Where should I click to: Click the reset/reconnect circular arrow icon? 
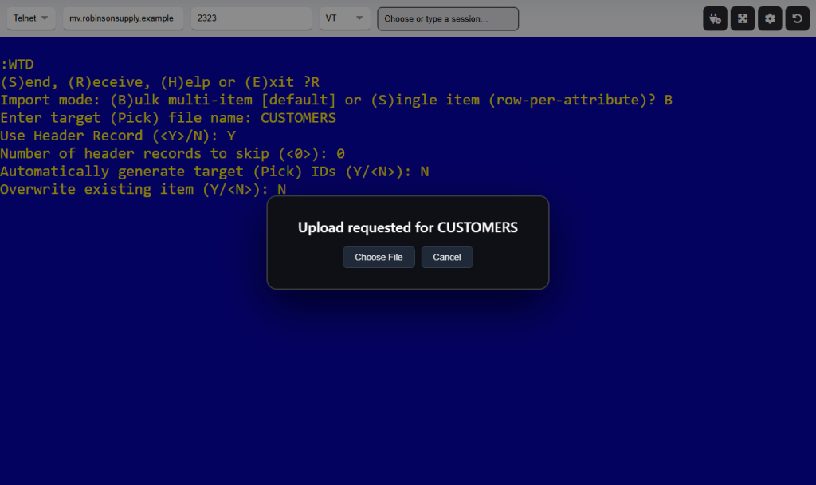click(x=797, y=19)
